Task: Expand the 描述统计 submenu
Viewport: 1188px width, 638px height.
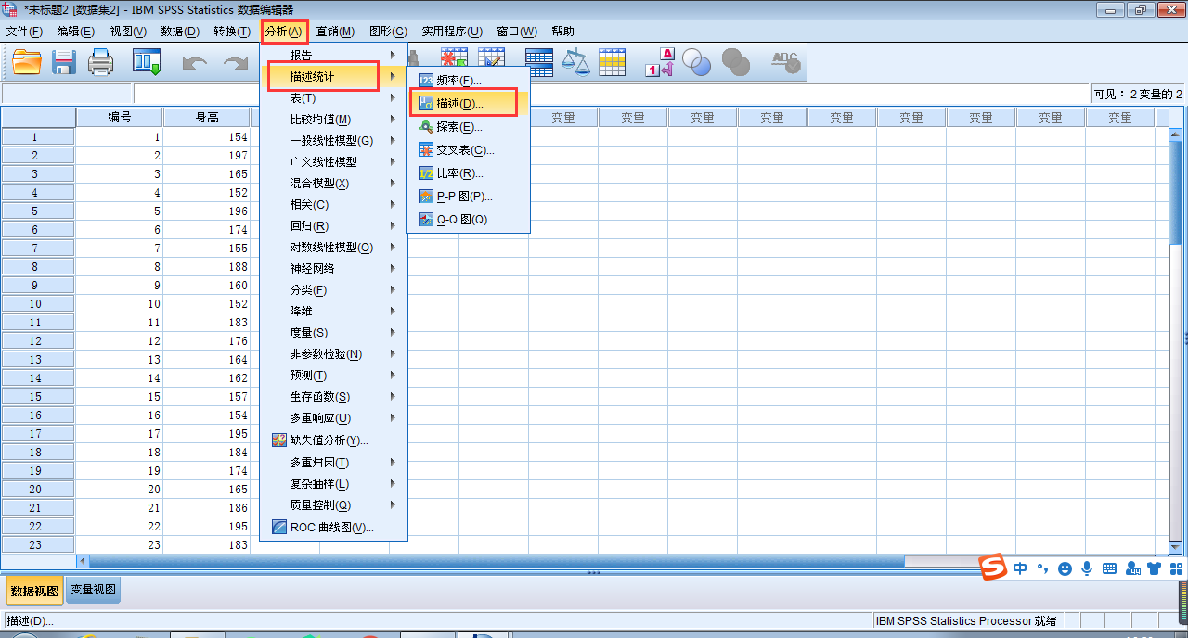Action: click(333, 77)
